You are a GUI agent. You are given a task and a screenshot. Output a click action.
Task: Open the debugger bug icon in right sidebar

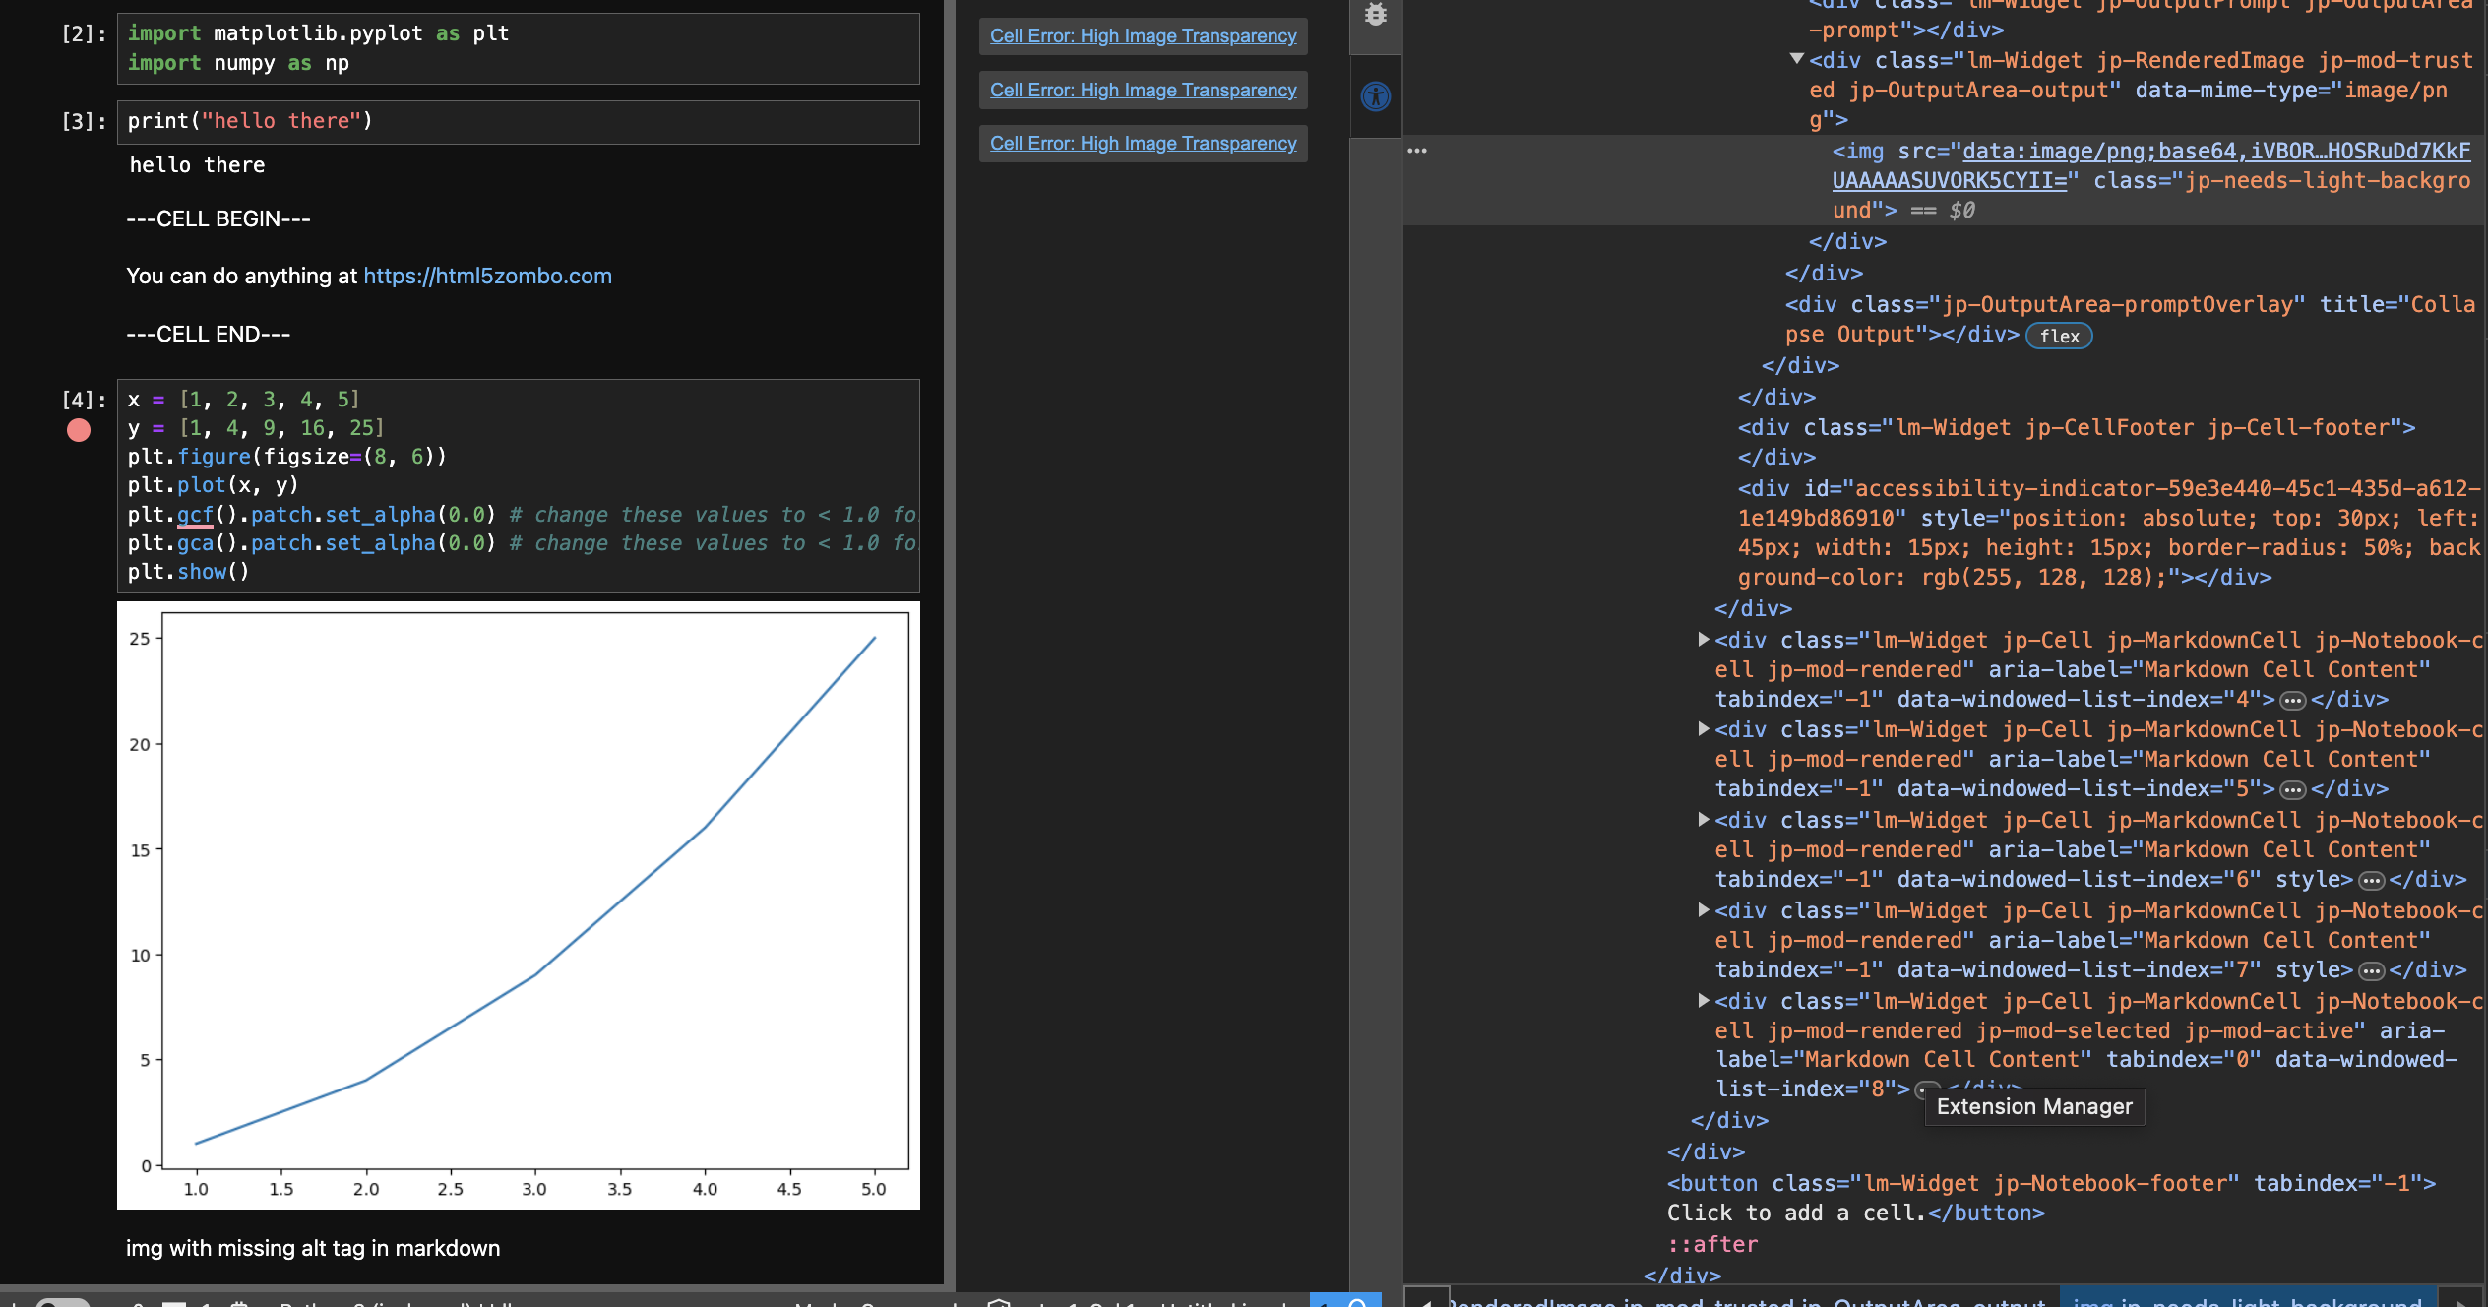click(1376, 14)
